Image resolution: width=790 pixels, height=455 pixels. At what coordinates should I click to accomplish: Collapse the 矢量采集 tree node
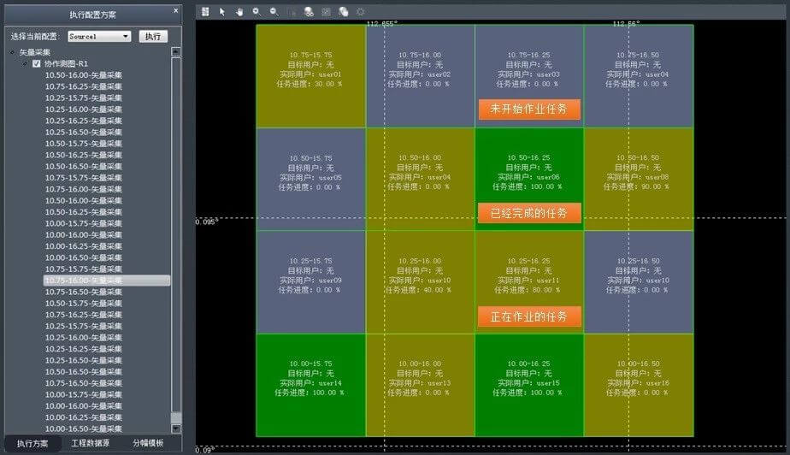click(x=12, y=53)
